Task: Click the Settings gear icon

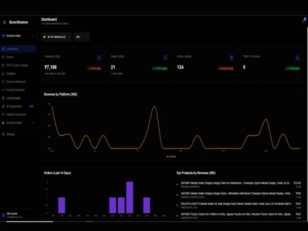Action: click(3, 134)
